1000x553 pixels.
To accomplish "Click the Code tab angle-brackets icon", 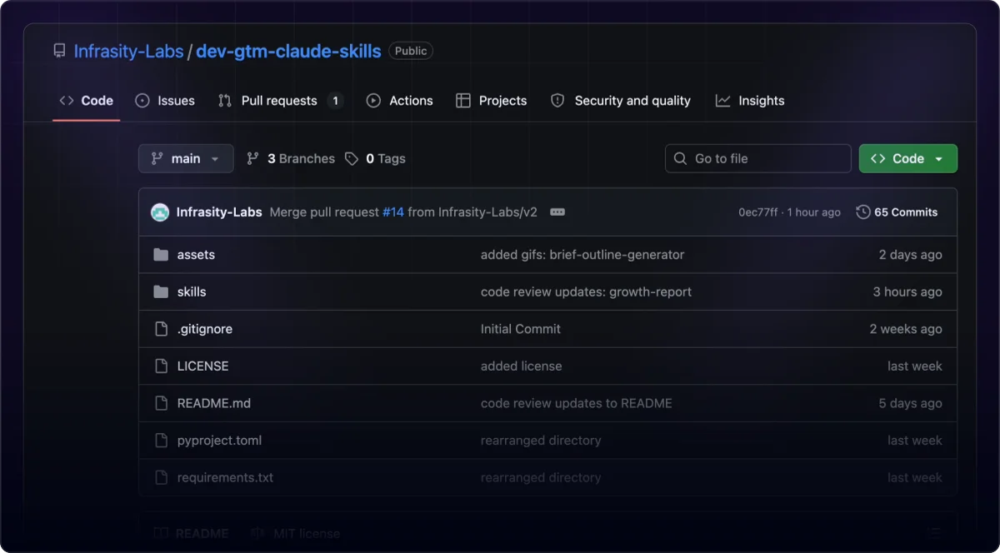I will click(x=67, y=101).
